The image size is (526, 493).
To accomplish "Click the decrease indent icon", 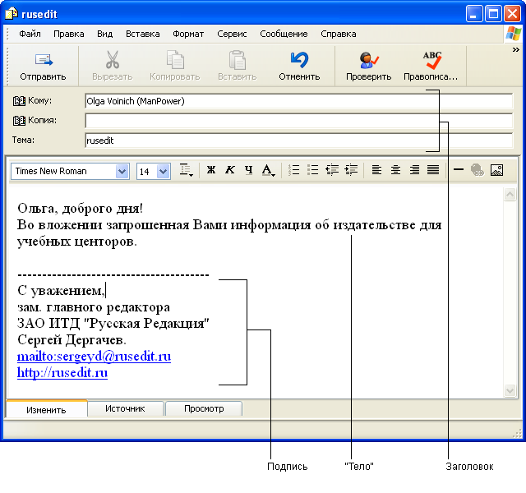I will click(x=332, y=170).
